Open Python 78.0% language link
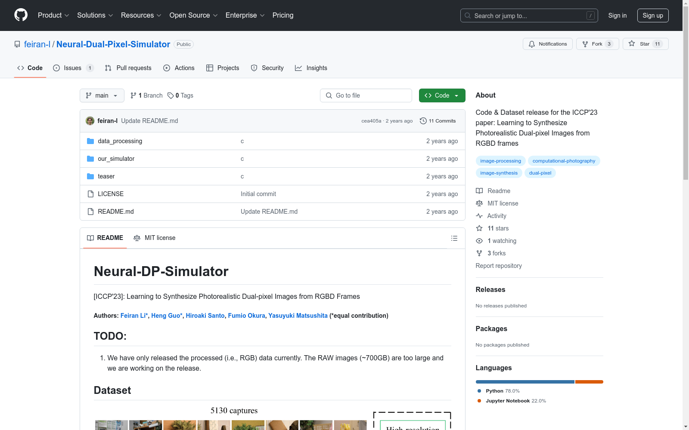This screenshot has height=430, width=689. coord(499,391)
